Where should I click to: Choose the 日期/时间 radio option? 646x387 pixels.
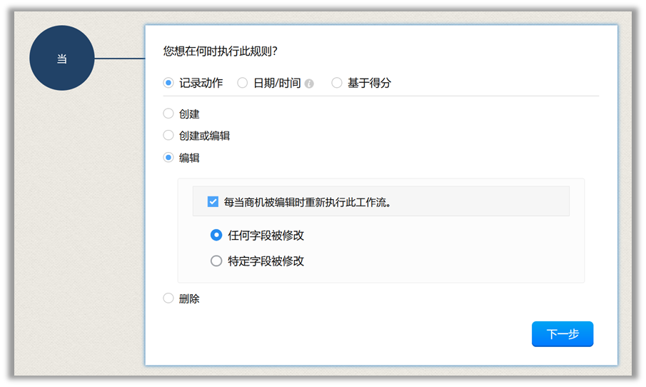(x=243, y=83)
